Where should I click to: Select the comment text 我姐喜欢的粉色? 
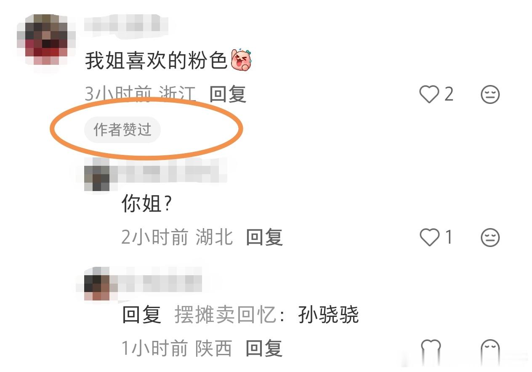156,61
